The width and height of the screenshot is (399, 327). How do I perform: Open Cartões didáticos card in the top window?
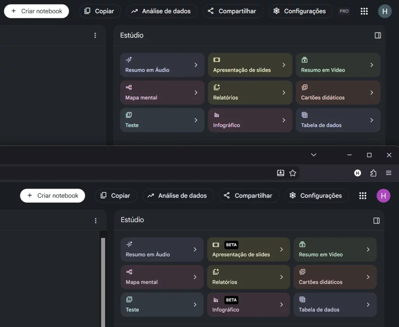click(x=338, y=93)
